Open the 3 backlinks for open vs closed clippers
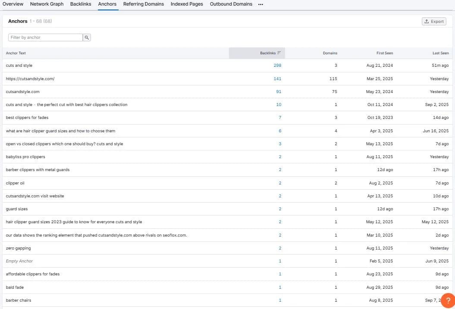455x309 pixels. click(x=280, y=144)
